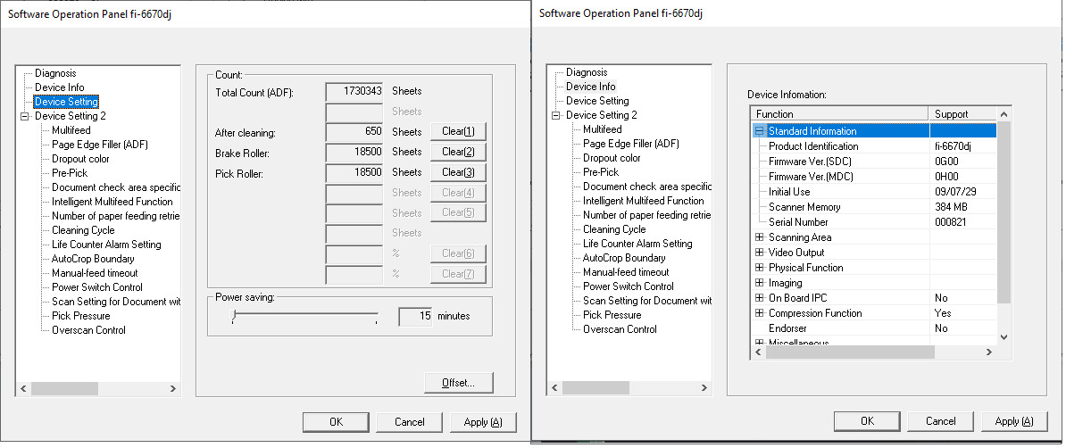The image size is (1066, 448).
Task: Open Cleaning Cycle in right window
Action: tap(614, 229)
